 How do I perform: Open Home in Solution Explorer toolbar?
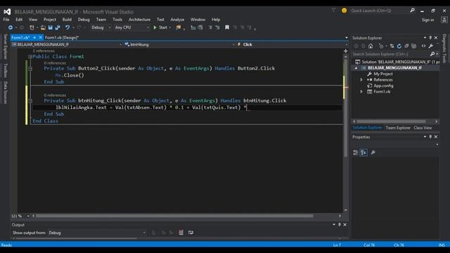pos(371,46)
